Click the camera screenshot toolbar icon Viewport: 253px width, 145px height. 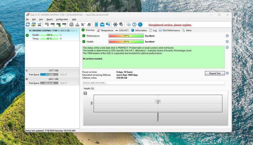point(129,24)
